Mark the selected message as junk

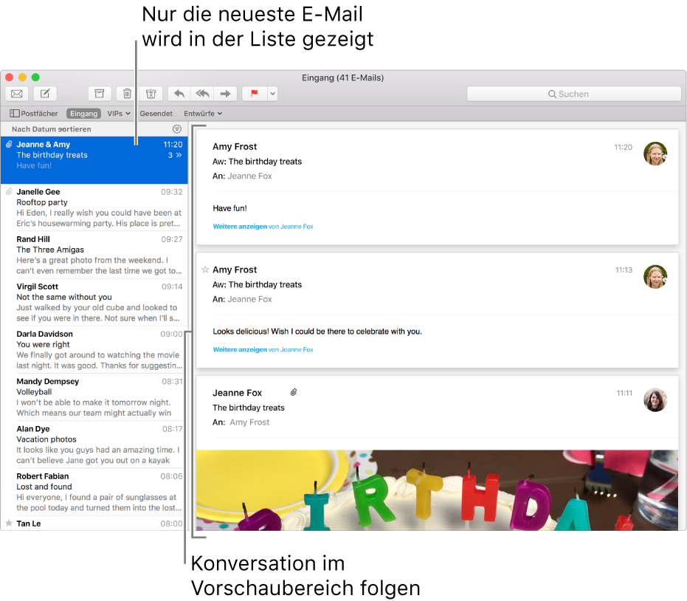pos(151,94)
